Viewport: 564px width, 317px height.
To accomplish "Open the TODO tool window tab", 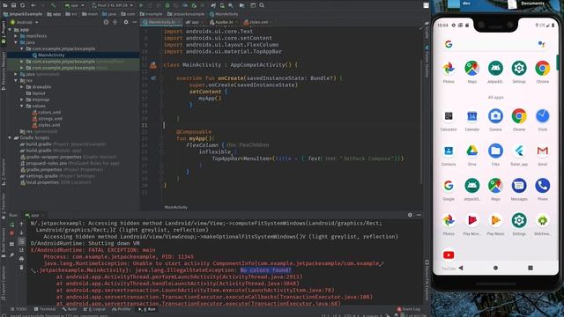I will coord(19,309).
